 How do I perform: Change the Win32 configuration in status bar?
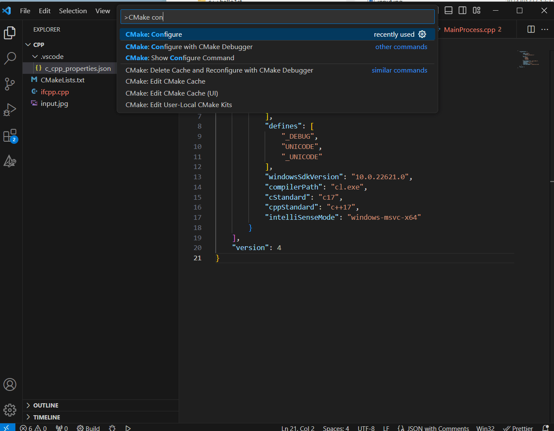pyautogui.click(x=485, y=428)
